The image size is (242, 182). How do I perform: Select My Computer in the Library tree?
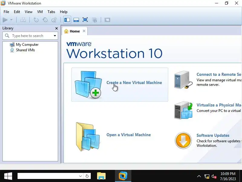point(27,45)
